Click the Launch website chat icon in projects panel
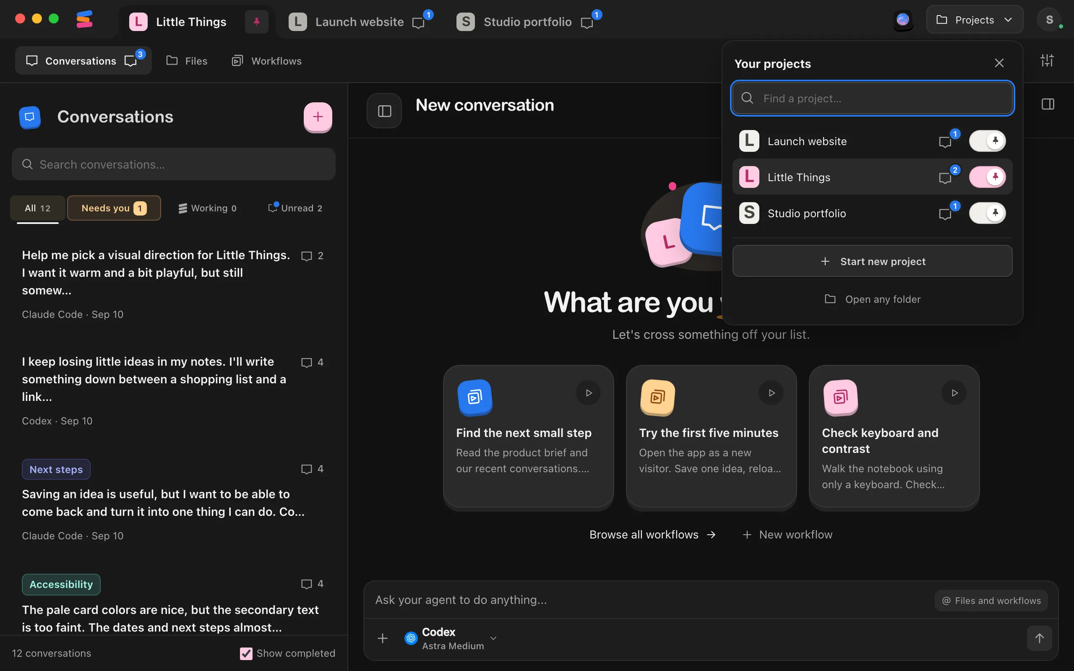Viewport: 1074px width, 671px height. click(946, 142)
